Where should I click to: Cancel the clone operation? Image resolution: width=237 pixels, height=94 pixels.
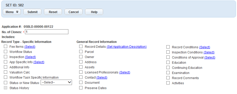[x=74, y=12]
